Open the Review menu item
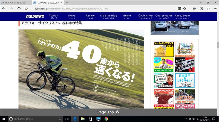The width and height of the screenshot is (219, 122). click(90, 17)
